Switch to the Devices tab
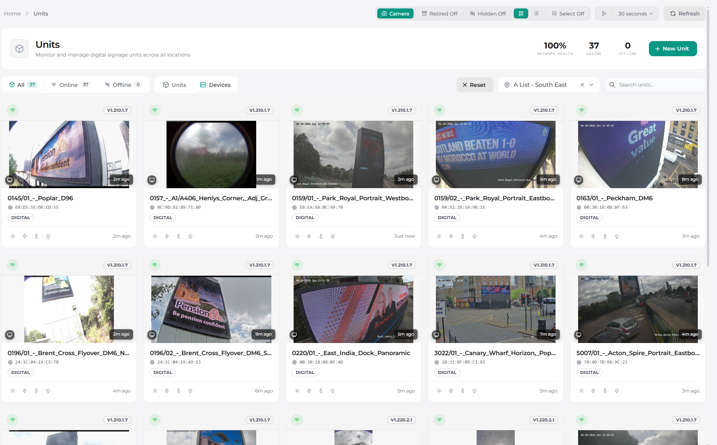Image resolution: width=717 pixels, height=445 pixels. coord(215,85)
